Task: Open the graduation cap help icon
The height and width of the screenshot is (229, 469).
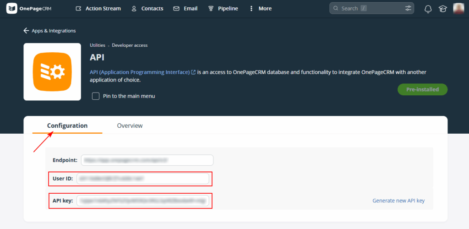Action: click(442, 9)
